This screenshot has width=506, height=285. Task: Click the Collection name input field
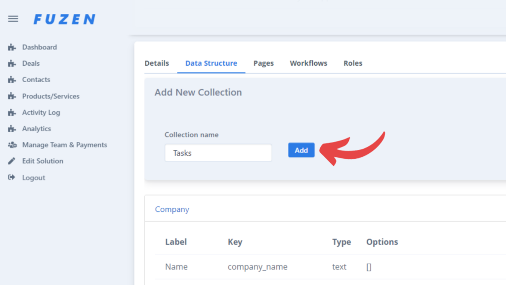218,153
